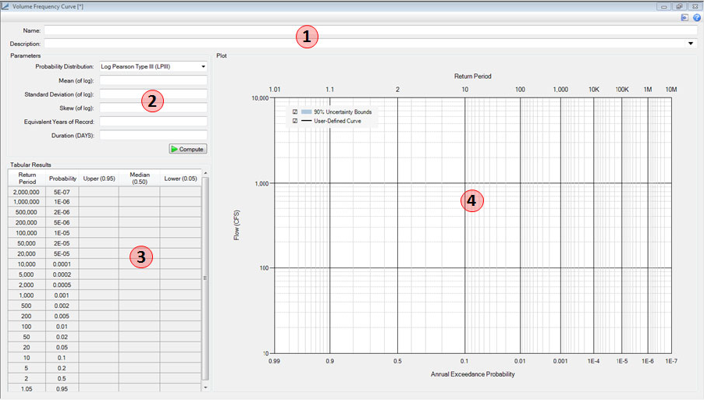Expand the Description field dropdown arrow

point(691,44)
